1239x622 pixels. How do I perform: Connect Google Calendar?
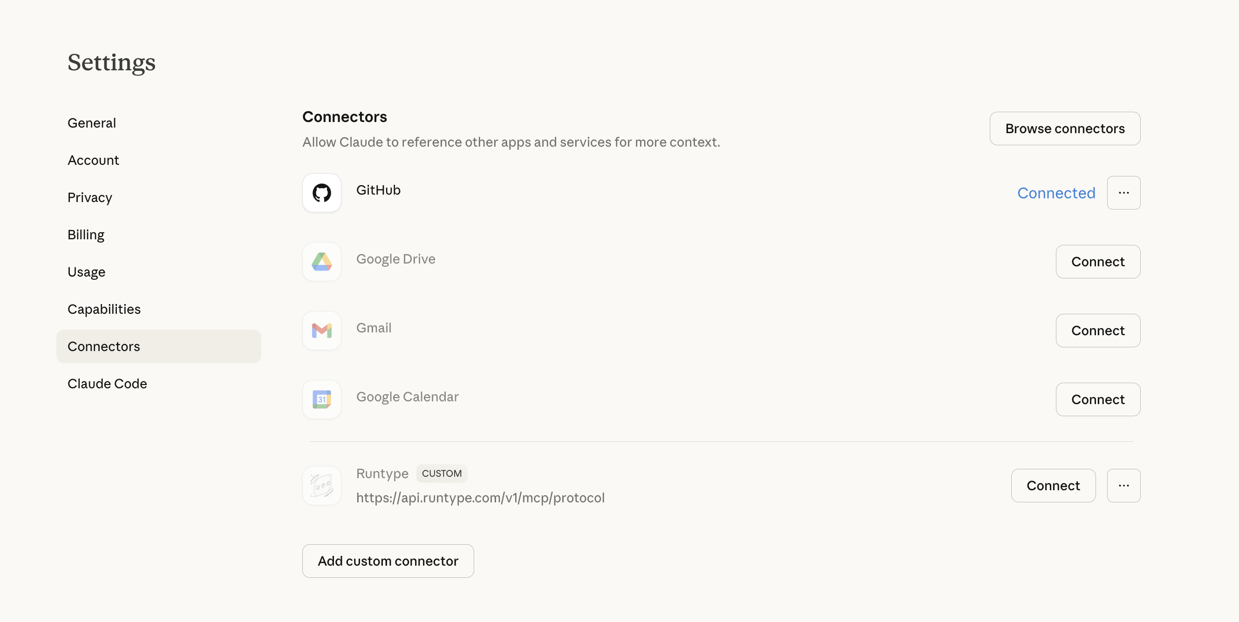tap(1097, 399)
